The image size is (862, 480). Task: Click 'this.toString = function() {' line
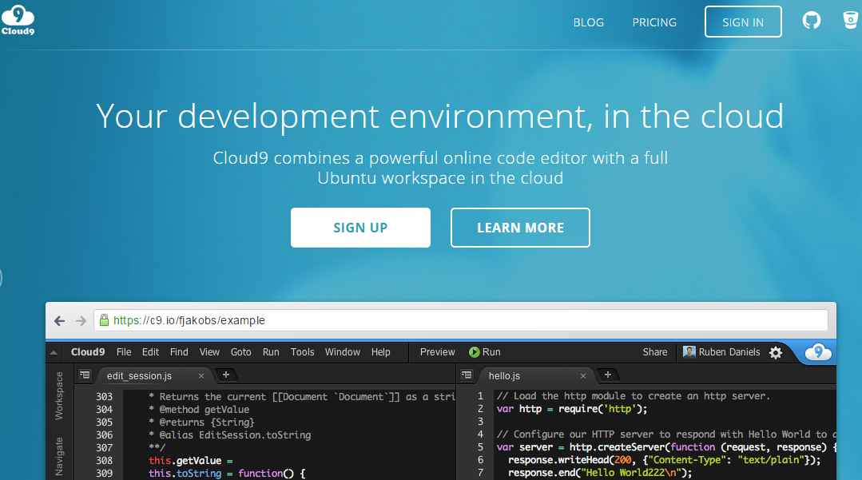(x=227, y=474)
